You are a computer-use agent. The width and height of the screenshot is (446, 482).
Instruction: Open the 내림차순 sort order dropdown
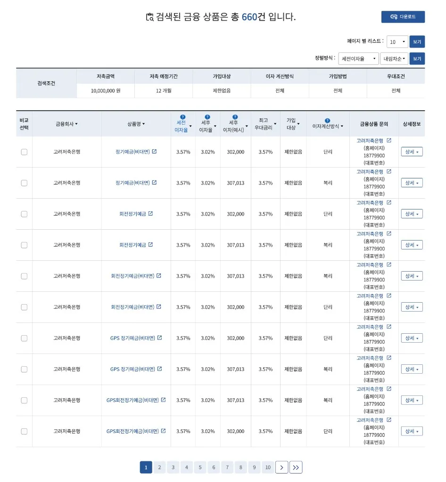coord(394,58)
